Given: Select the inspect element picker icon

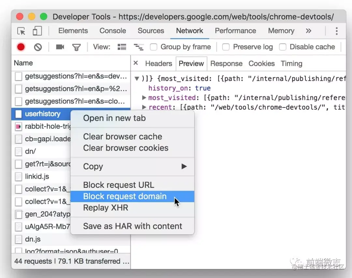Looking at the screenshot, I should click(x=21, y=31).
